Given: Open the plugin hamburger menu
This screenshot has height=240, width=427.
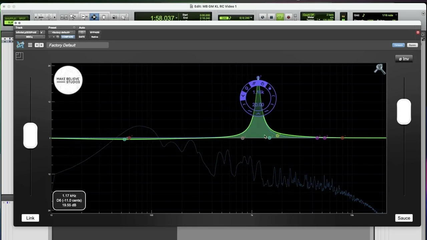Looking at the screenshot, I should pyautogui.click(x=30, y=45).
